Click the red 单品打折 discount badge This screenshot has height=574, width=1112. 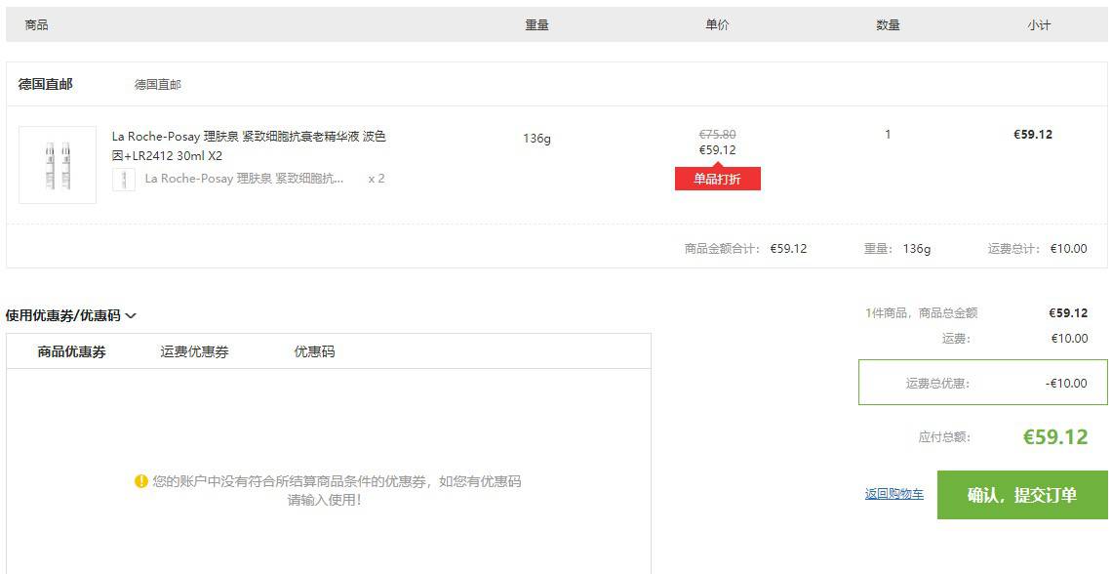tap(717, 179)
